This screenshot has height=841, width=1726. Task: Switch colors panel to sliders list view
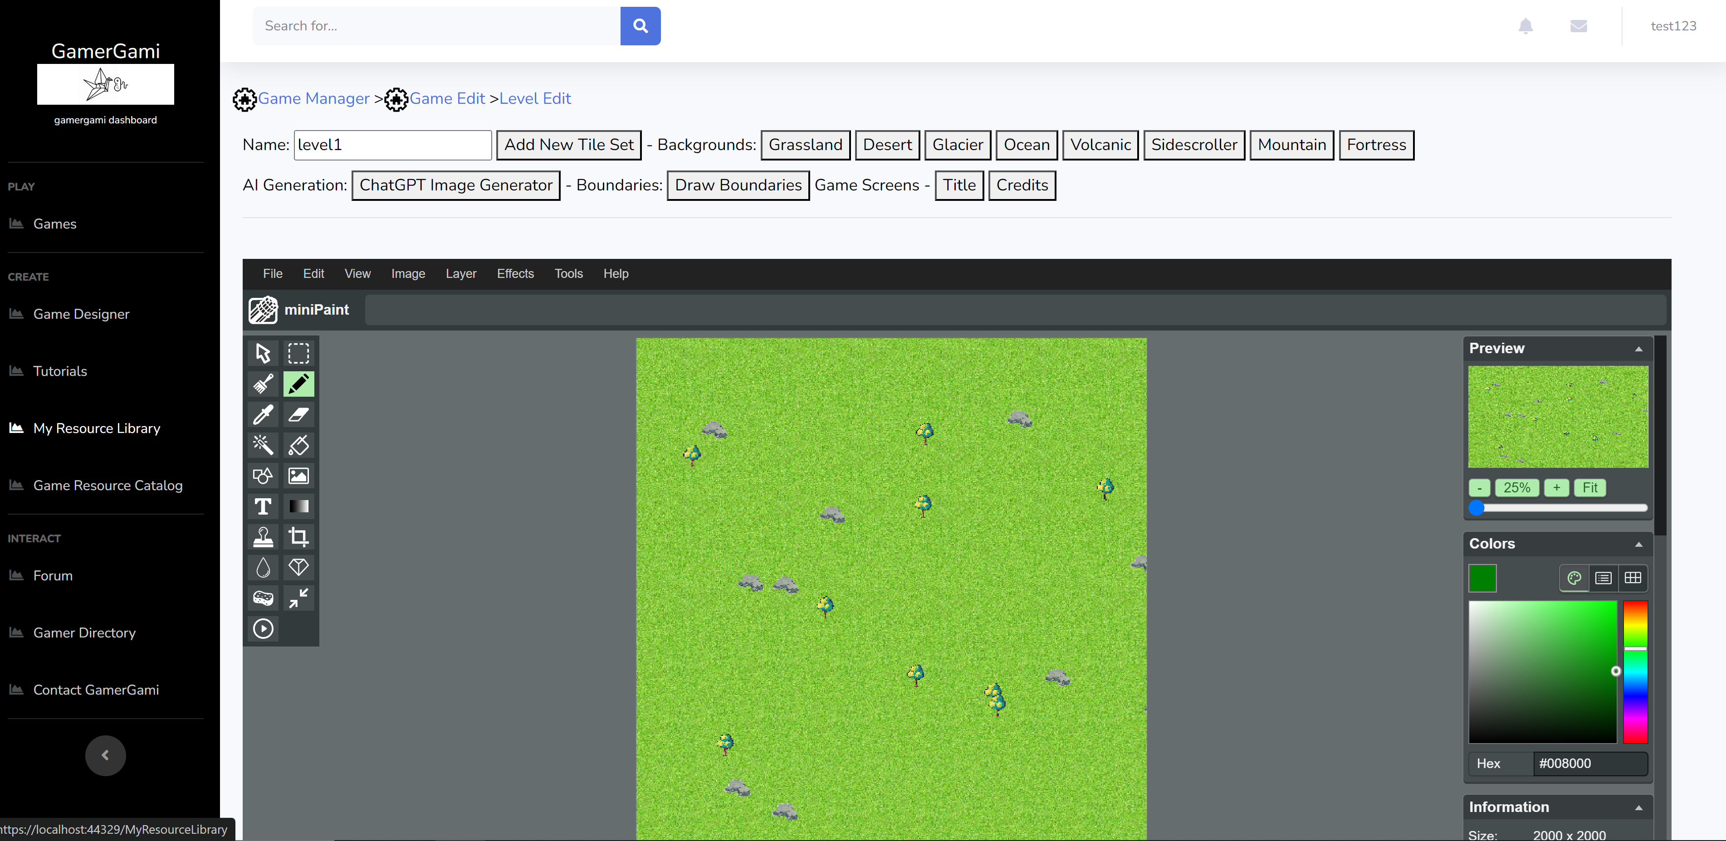[x=1604, y=578]
